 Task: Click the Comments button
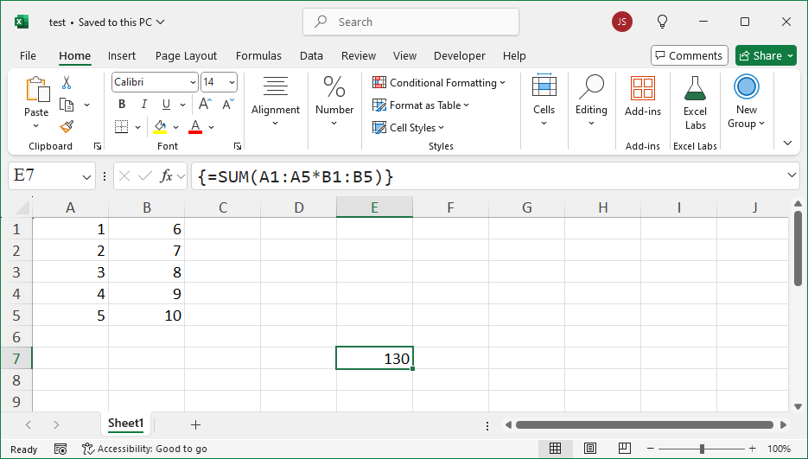click(690, 55)
